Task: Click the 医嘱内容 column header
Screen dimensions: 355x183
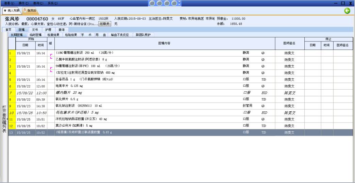Action: pos(165,43)
